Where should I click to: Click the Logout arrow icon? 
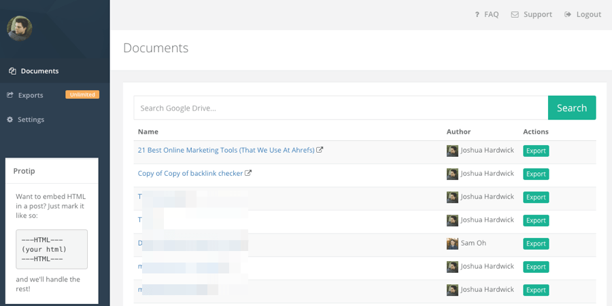[x=568, y=14]
